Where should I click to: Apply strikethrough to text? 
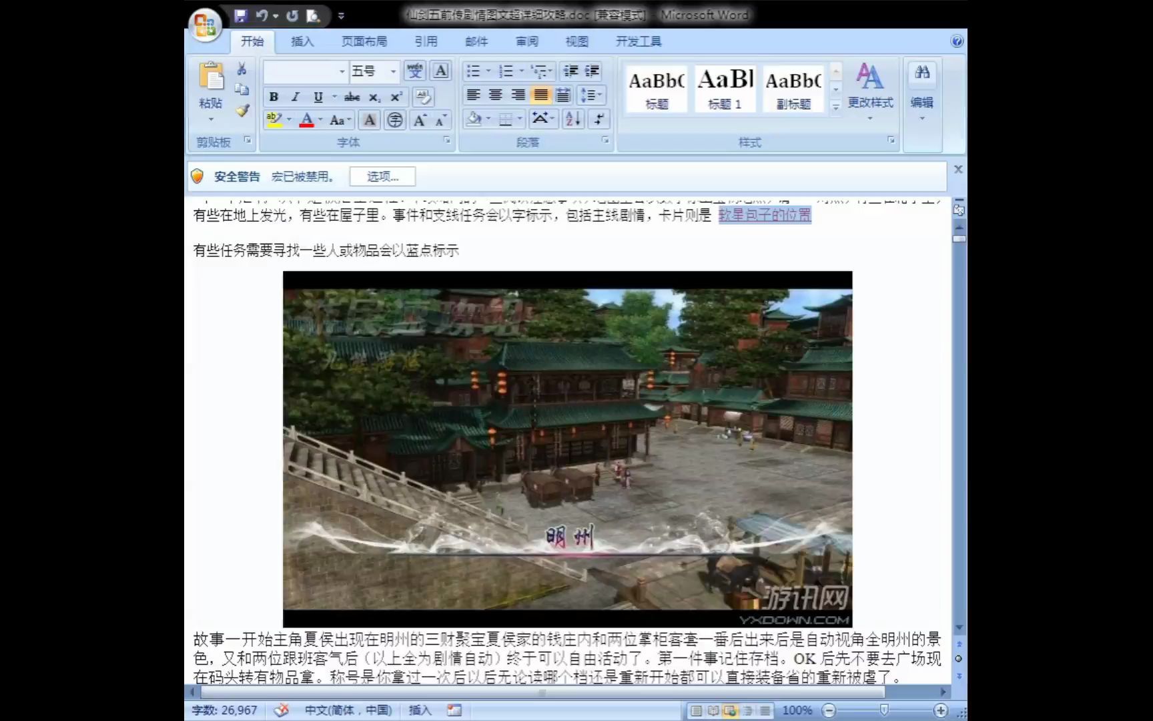click(x=352, y=97)
